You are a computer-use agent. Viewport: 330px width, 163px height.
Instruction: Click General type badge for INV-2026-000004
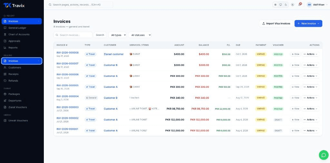(91, 98)
